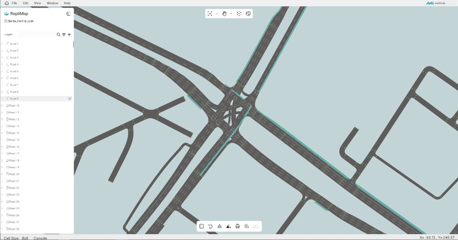Image resolution: width=458 pixels, height=240 pixels.
Task: Select the Road 23 layer row
Action: [x=37, y=194]
